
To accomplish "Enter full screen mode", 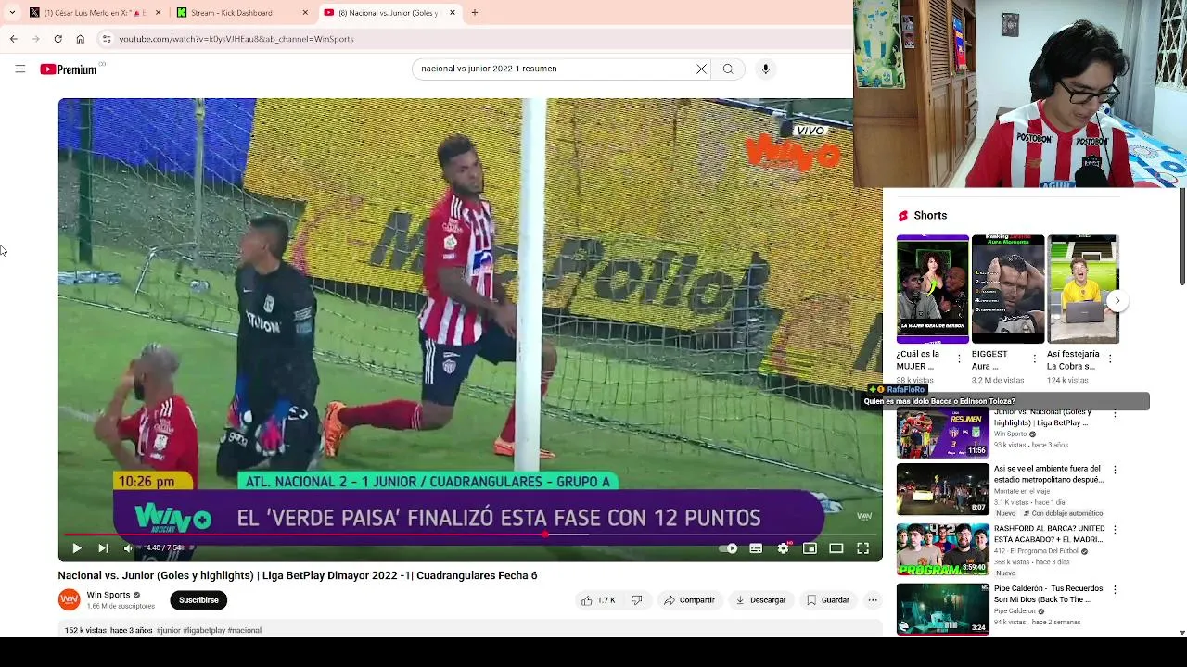I will (862, 548).
